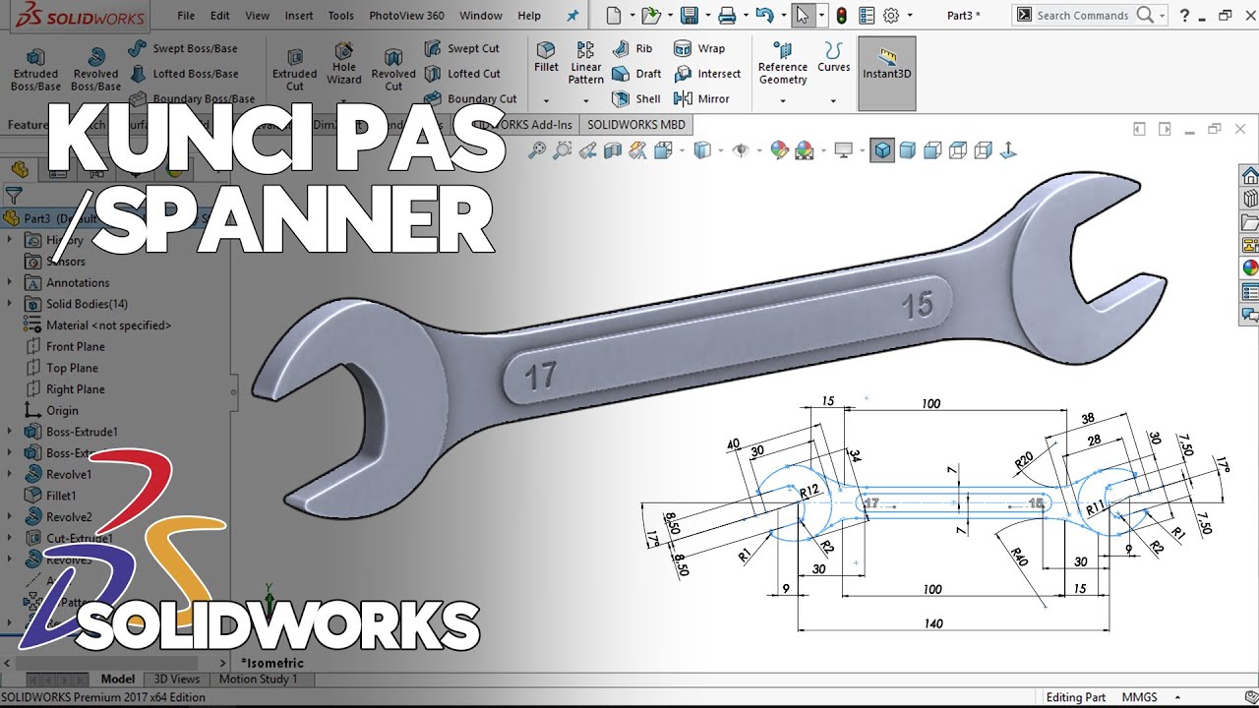Switch to Hidden Lines Visible display
Screen dimensions: 1259x708
pyautogui.click(x=958, y=150)
